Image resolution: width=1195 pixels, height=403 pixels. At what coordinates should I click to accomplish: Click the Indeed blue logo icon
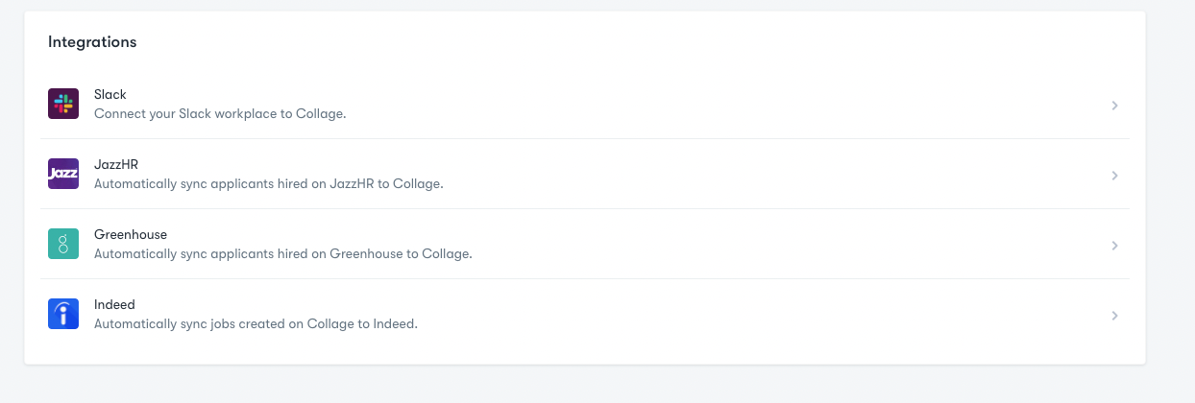point(63,314)
